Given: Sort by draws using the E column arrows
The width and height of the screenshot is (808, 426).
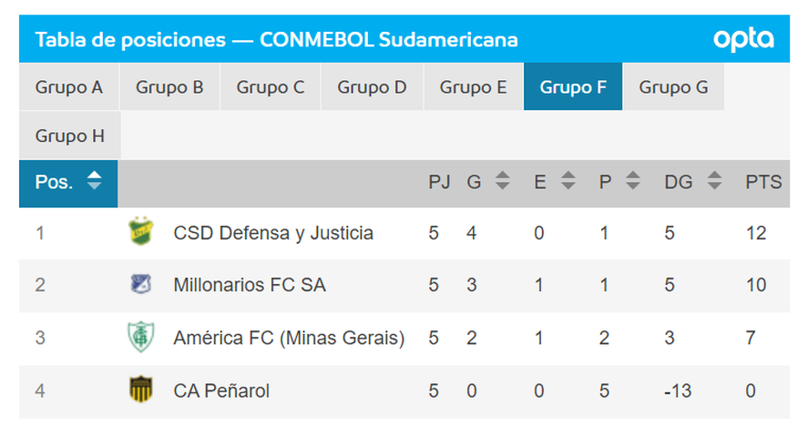Looking at the screenshot, I should click(x=568, y=182).
